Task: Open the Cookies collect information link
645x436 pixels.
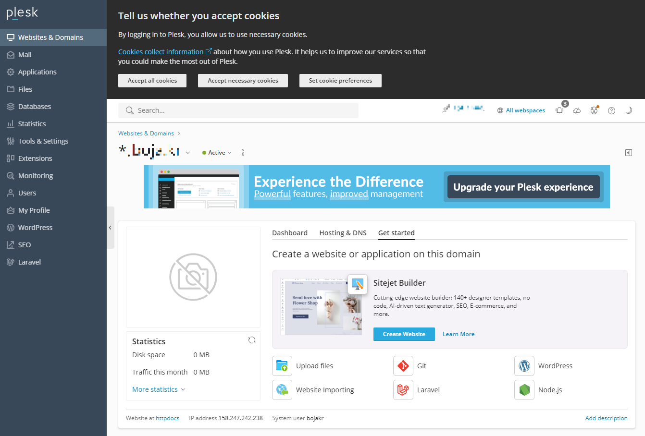Action: 165,52
